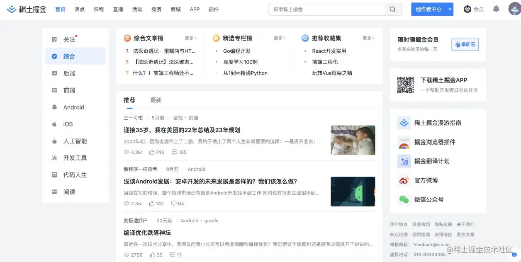Click the 拿矿石 button
This screenshot has height=262, width=521.
(x=465, y=44)
